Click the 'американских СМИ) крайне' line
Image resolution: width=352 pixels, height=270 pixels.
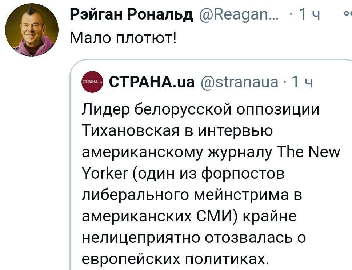(x=189, y=216)
